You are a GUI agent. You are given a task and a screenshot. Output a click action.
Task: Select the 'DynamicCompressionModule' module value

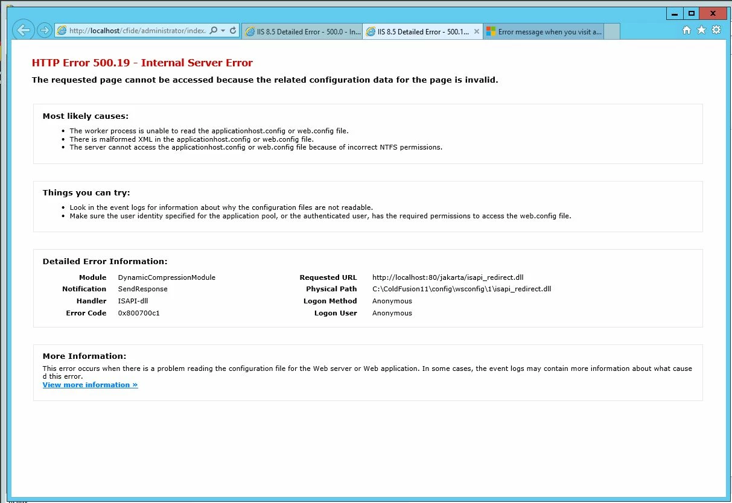click(x=167, y=277)
